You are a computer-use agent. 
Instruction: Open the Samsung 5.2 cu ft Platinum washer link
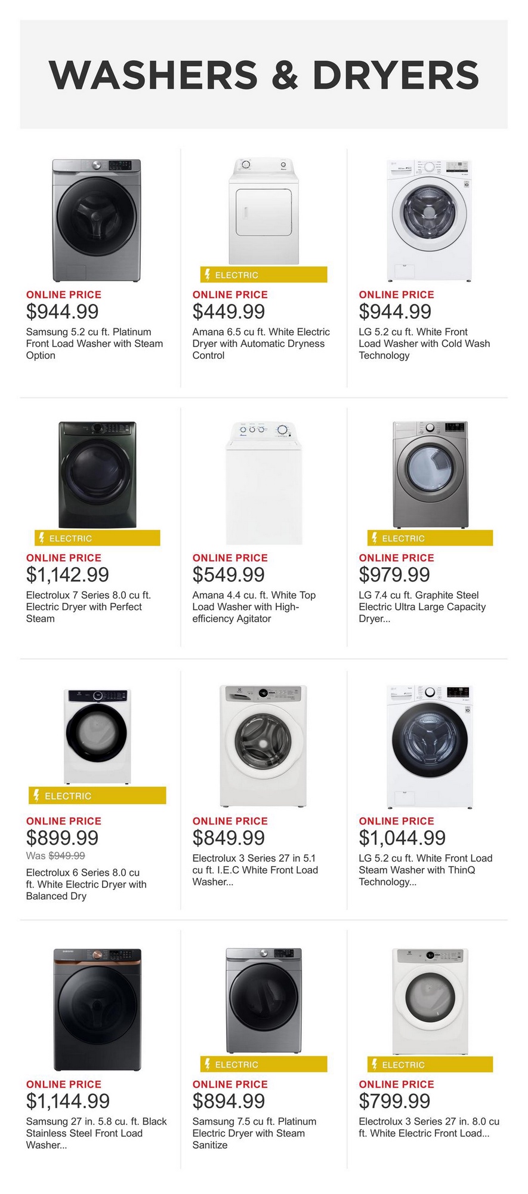(x=94, y=343)
